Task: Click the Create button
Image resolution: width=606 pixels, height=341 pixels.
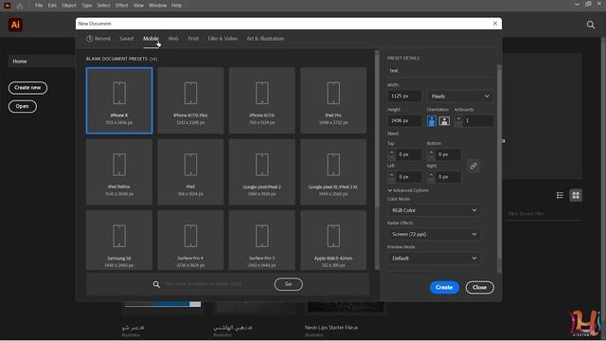Action: [x=444, y=287]
